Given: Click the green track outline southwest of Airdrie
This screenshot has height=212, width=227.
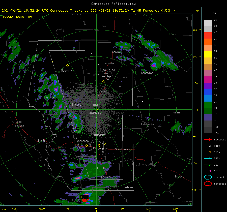Looking at the screenshot, I should click(81, 130).
